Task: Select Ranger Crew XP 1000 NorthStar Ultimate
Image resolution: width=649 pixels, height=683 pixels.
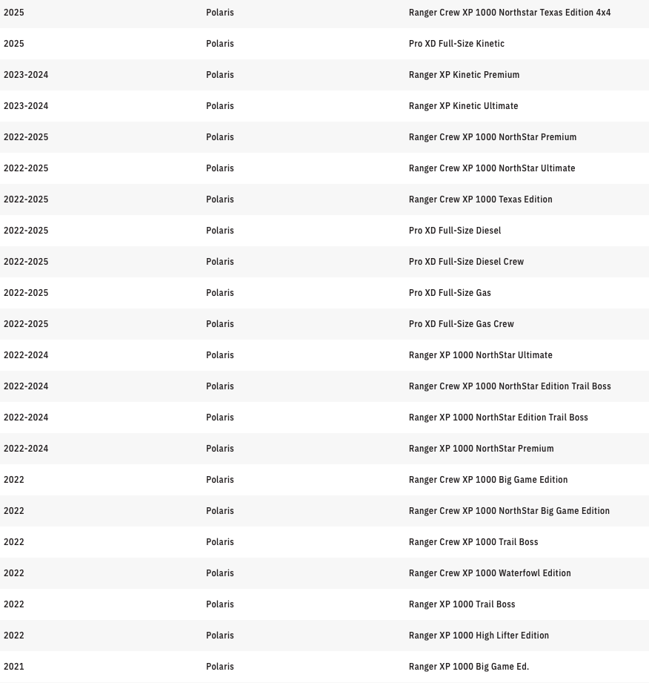Action: 491,168
